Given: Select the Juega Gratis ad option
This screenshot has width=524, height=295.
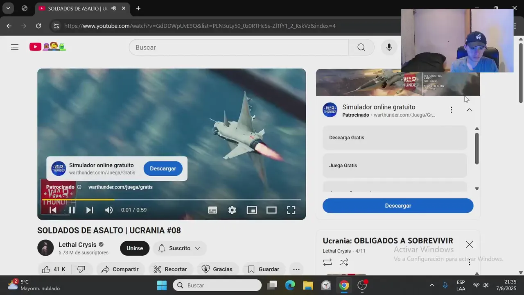Looking at the screenshot, I should [395, 166].
